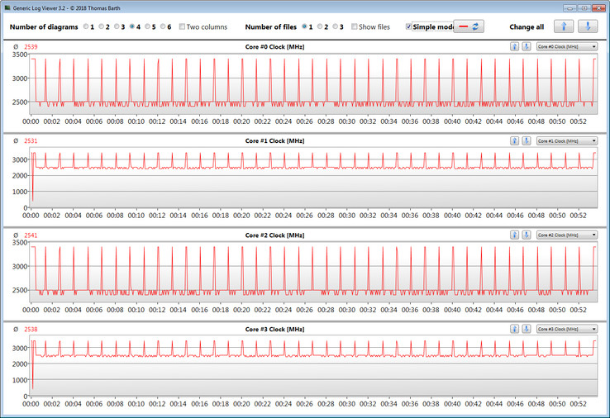Click the average value 2539 of Core #0
This screenshot has height=418, width=610.
31,46
